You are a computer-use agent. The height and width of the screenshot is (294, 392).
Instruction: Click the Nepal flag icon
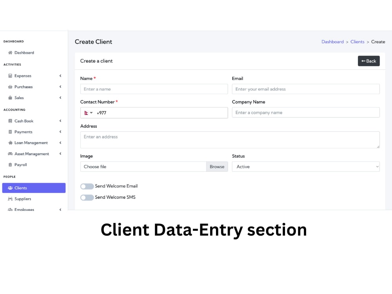coord(86,113)
